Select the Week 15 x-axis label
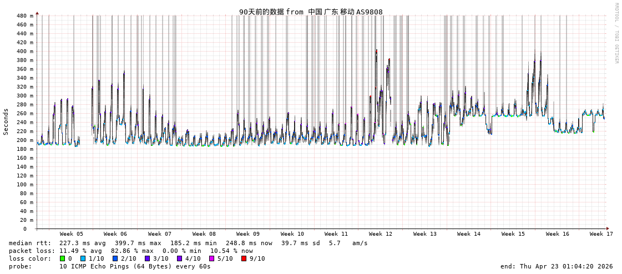This screenshot has height=274, width=622. tap(513, 234)
